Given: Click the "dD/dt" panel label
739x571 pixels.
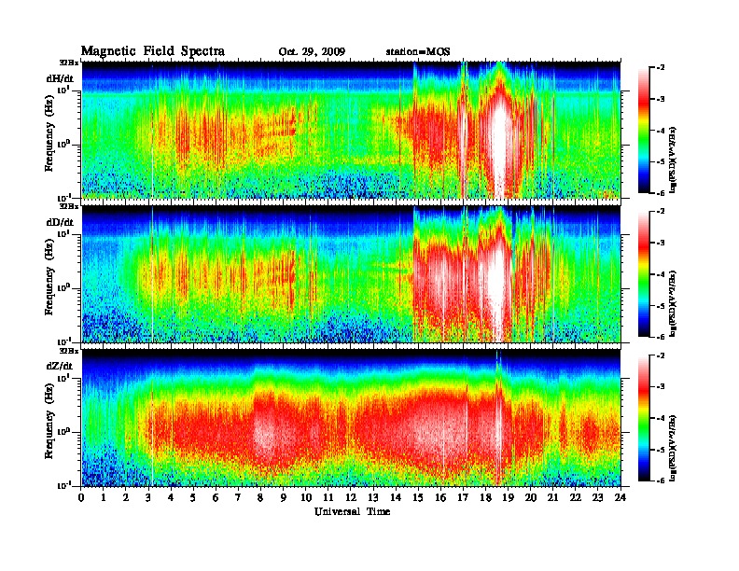Looking at the screenshot, I should point(60,222).
